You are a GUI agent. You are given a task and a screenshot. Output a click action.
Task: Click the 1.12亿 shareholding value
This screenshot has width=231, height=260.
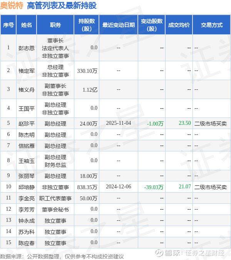(90, 90)
